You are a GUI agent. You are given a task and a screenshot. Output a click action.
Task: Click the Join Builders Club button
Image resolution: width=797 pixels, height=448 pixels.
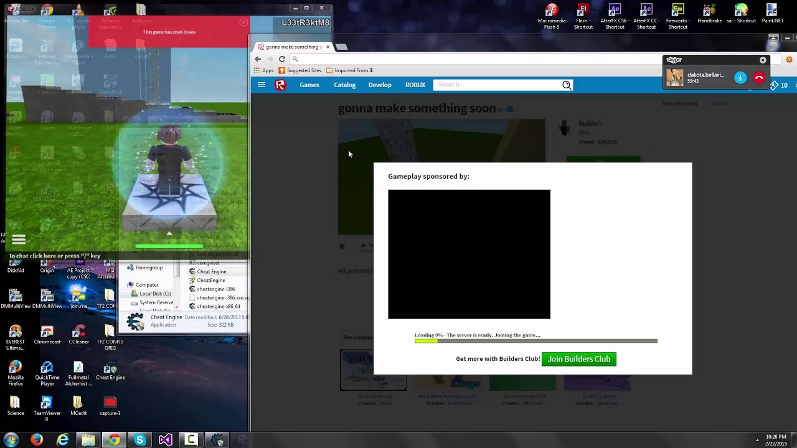coord(579,359)
